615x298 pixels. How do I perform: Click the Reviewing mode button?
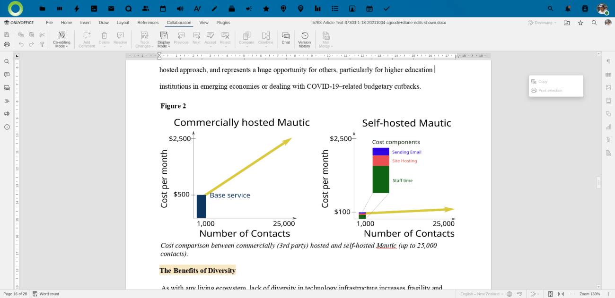(x=542, y=23)
